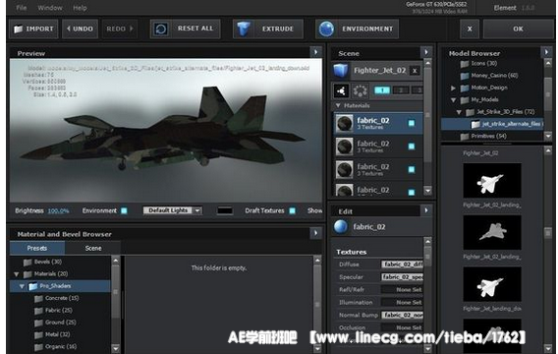Click the Normal Bump texture field
This screenshot has height=354, width=558.
coord(402,315)
